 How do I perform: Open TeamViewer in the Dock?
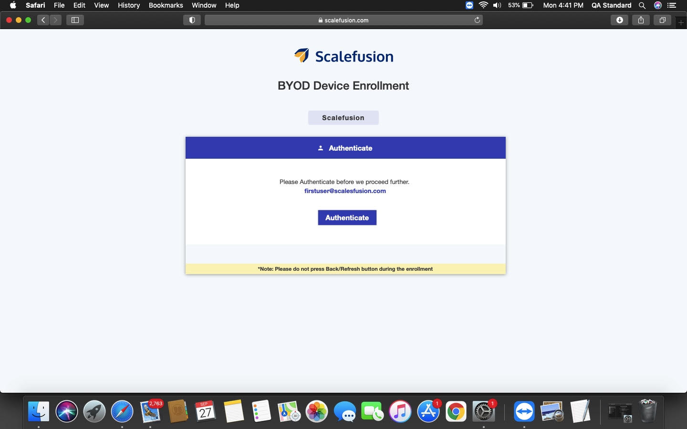pyautogui.click(x=524, y=411)
